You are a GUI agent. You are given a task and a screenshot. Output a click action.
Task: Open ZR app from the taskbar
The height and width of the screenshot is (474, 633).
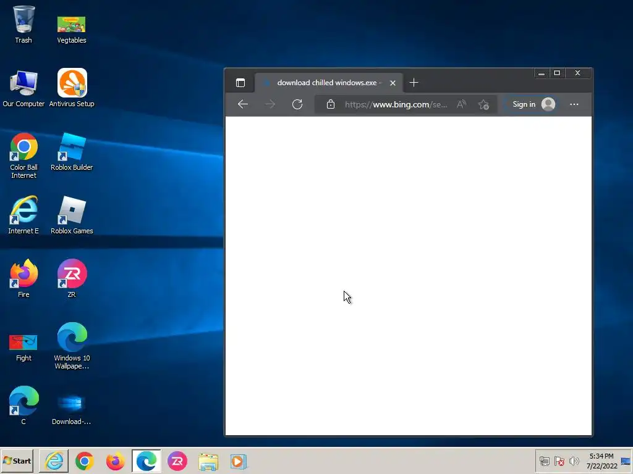click(177, 461)
